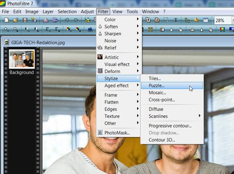The height and width of the screenshot is (174, 234).
Task: Open the Edit menu
Action: coord(17,12)
